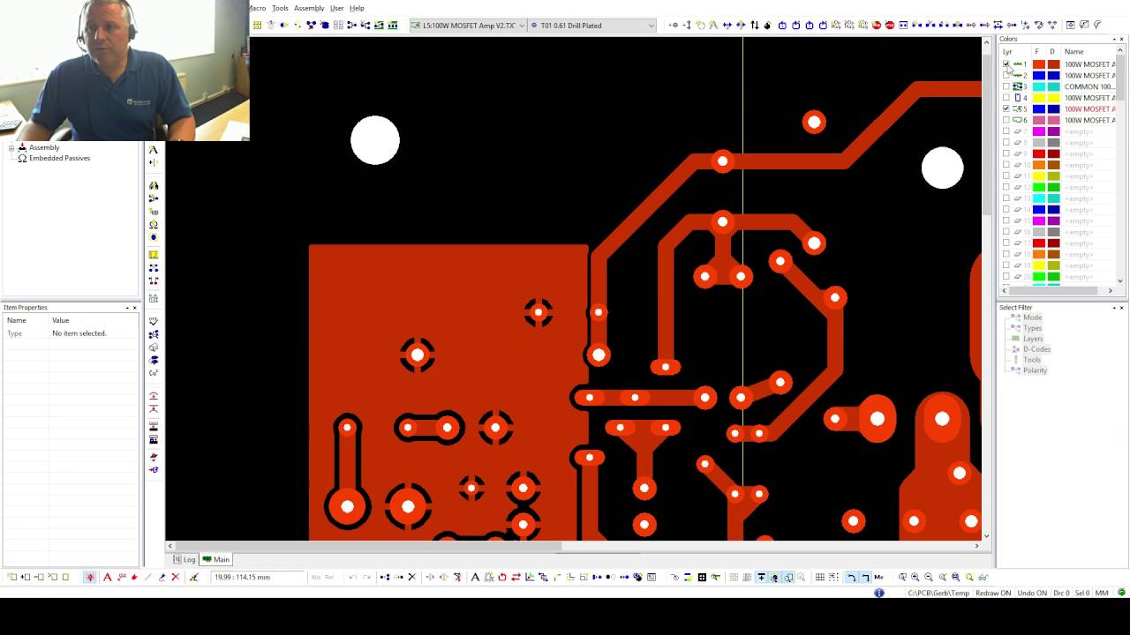Click the green status indicator icon
Screen dimensions: 1130x635
coord(1121,593)
